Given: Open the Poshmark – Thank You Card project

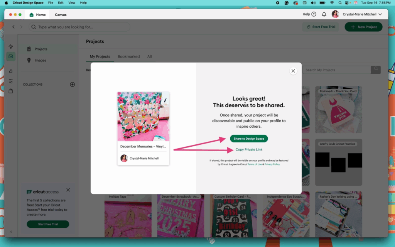Looking at the screenshot, I should pos(339,110).
